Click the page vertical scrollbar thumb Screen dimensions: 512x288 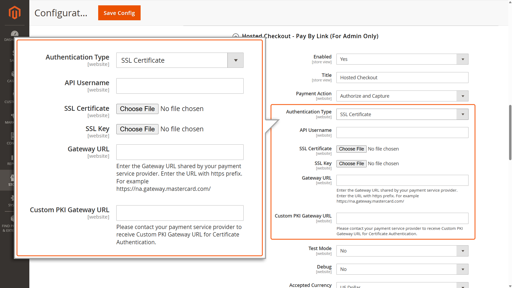tap(510, 132)
